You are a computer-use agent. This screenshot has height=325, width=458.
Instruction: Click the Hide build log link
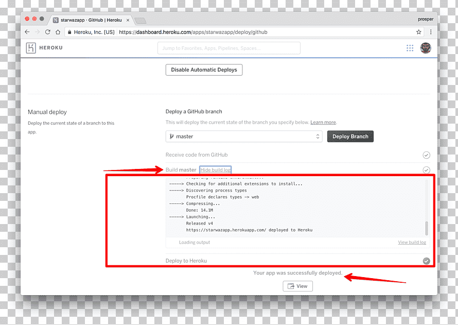(215, 170)
